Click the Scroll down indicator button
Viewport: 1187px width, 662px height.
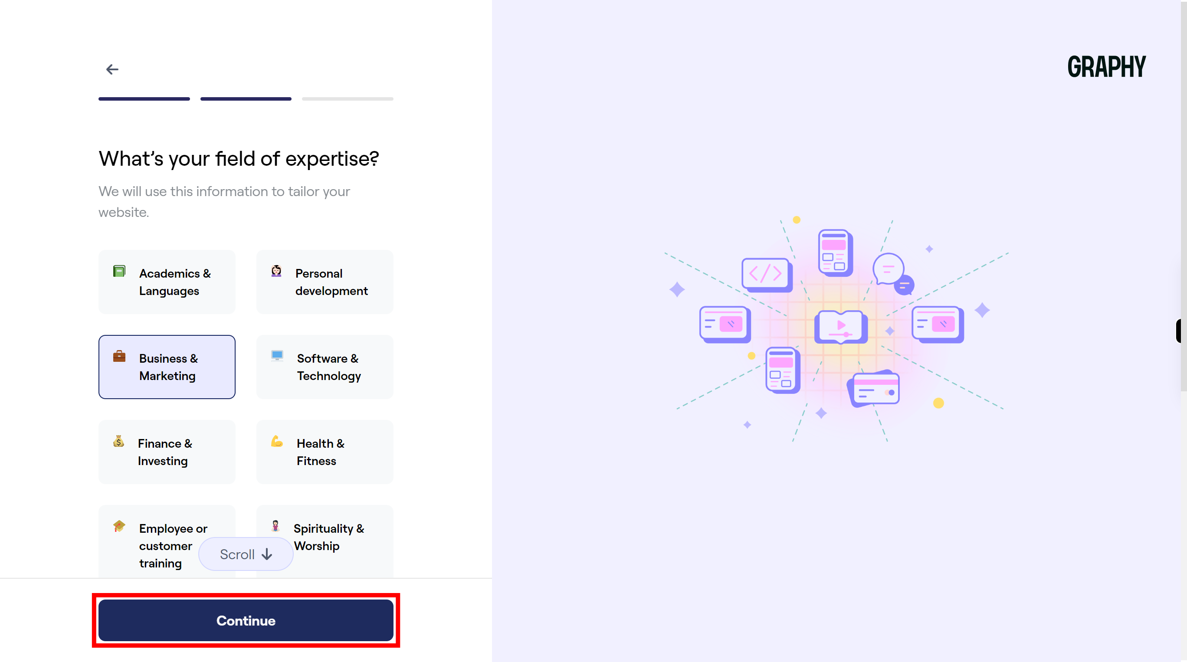point(246,554)
